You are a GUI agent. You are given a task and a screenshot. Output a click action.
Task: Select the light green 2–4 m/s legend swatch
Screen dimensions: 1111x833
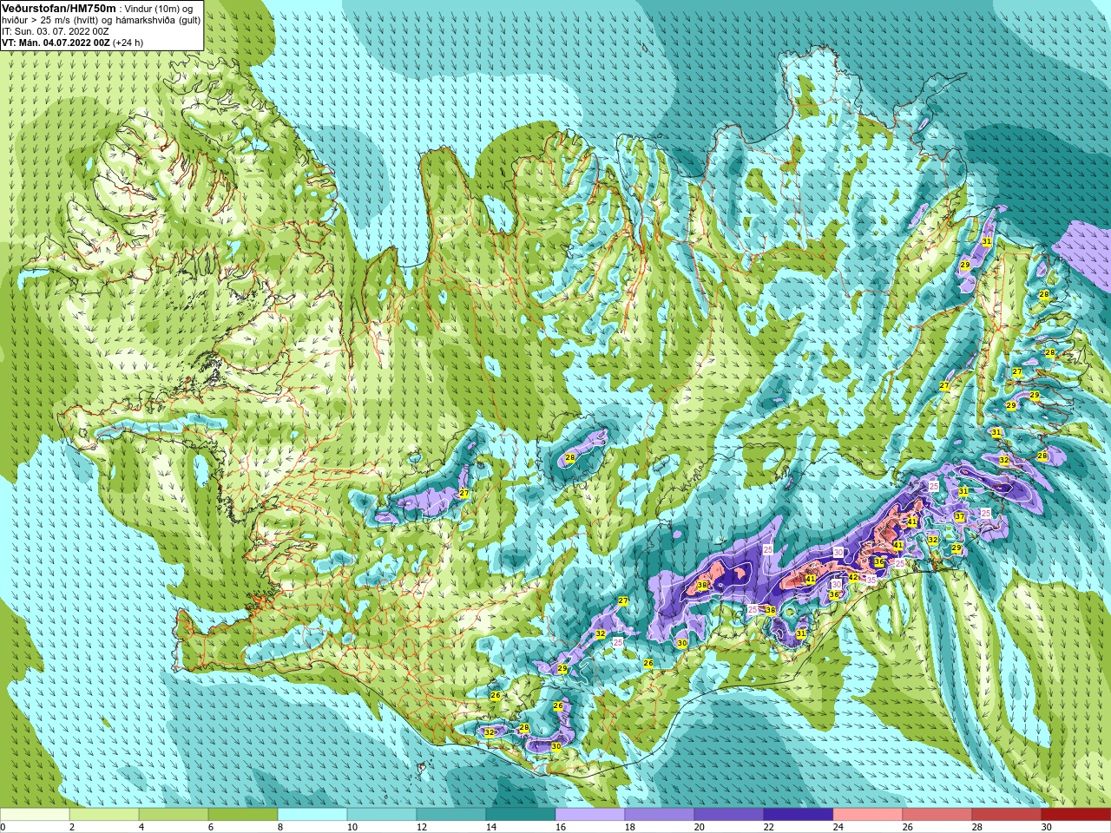point(104,815)
